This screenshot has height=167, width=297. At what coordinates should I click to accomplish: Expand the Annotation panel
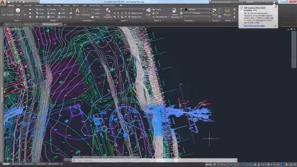[88, 20]
